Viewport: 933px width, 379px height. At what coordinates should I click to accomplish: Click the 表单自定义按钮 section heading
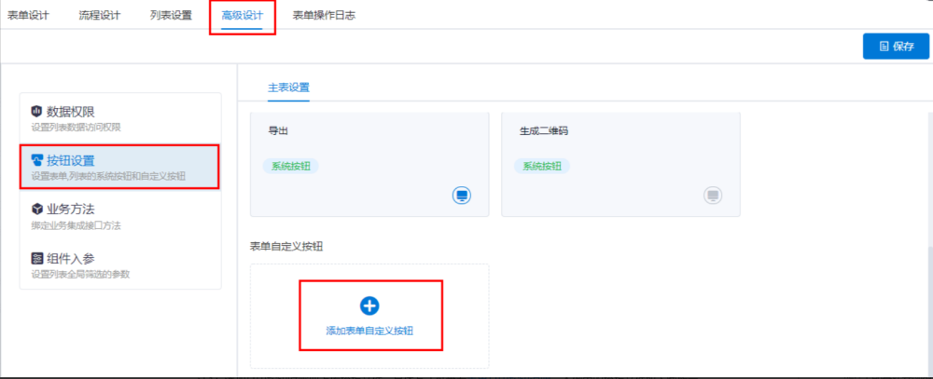click(287, 246)
